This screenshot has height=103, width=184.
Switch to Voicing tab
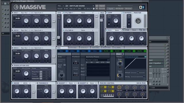(x=96, y=48)
